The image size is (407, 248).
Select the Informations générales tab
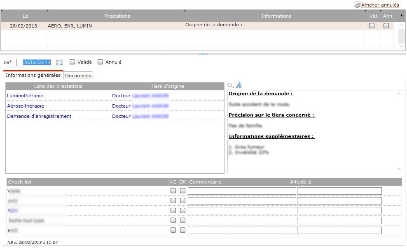(33, 75)
